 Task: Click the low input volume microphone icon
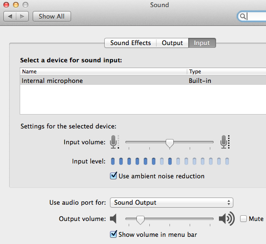114,142
